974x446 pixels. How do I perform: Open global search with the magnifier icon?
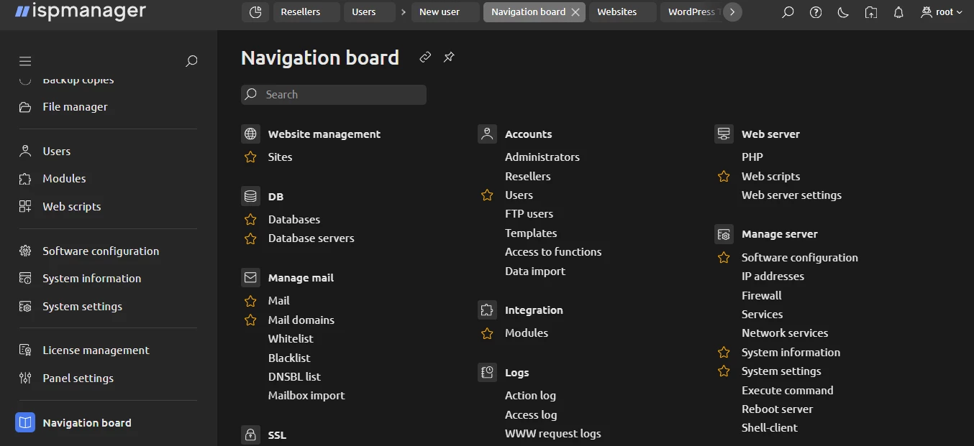coord(788,12)
